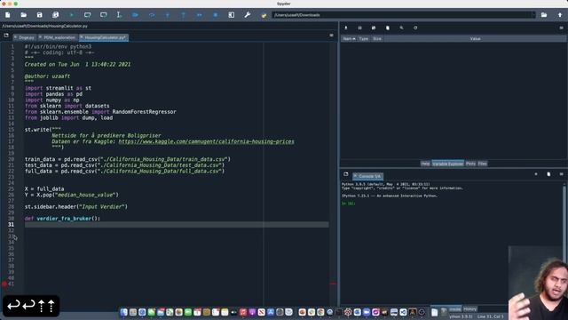The image size is (568, 320).
Task: Step over the current line in debugger
Action: coord(152,15)
